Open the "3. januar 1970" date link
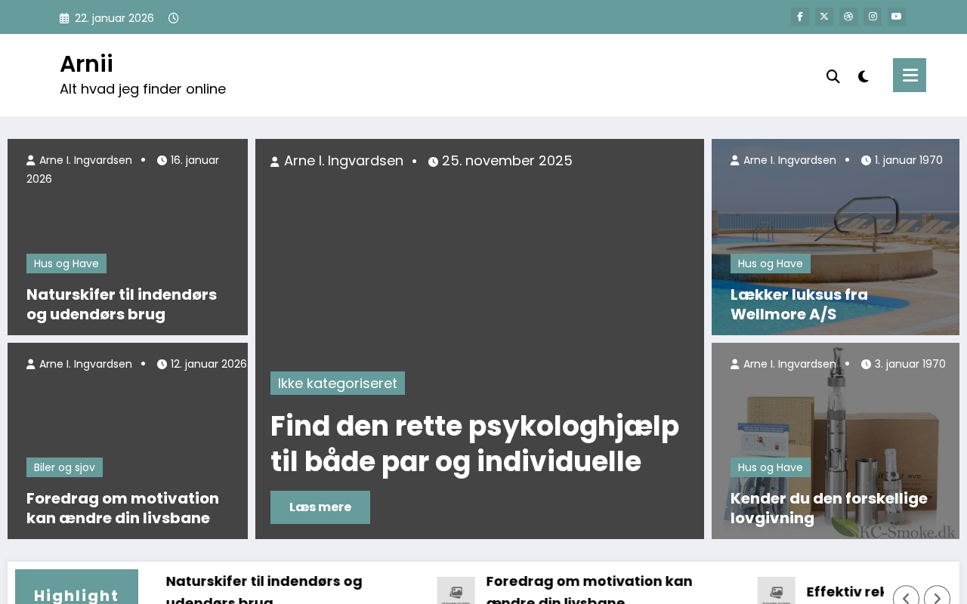 904,364
